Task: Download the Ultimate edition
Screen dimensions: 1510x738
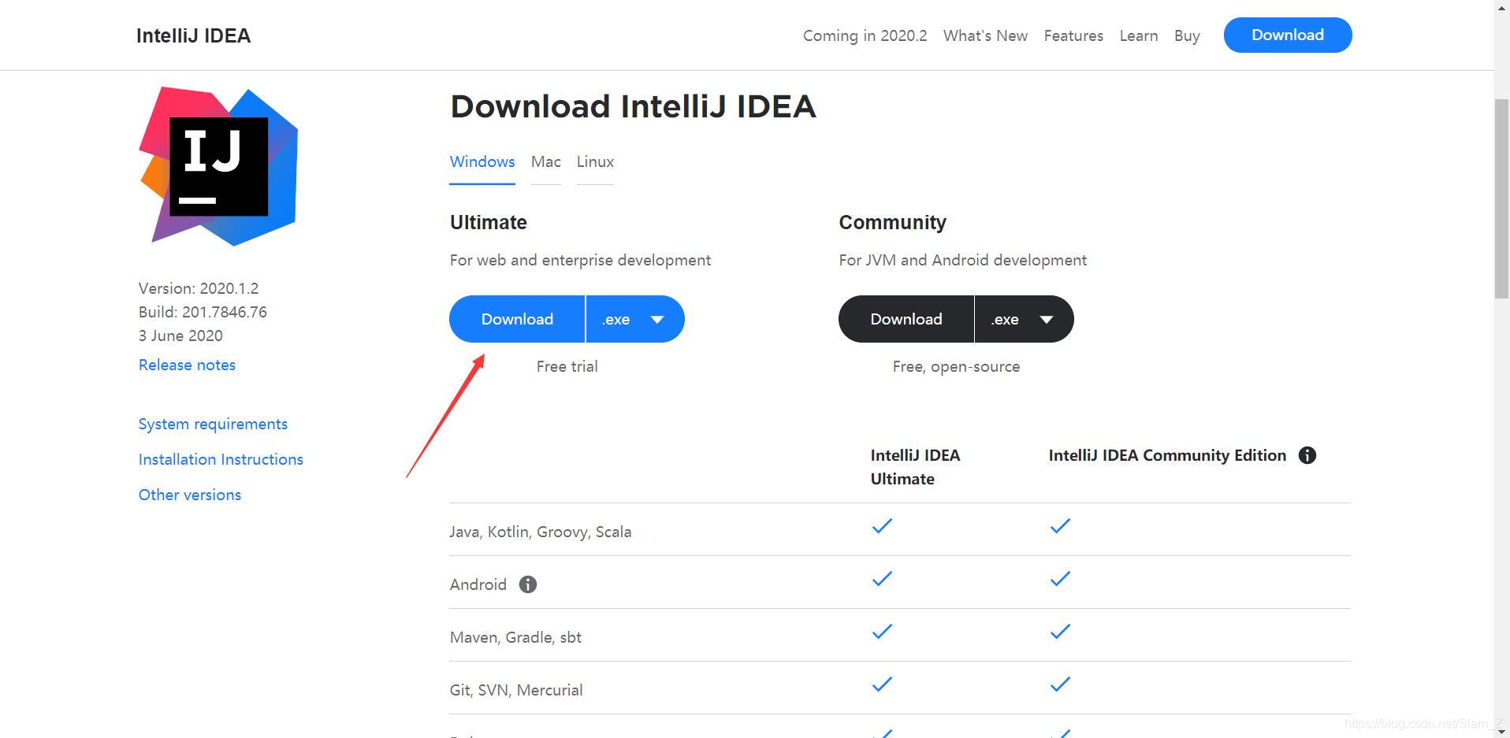Action: (517, 319)
